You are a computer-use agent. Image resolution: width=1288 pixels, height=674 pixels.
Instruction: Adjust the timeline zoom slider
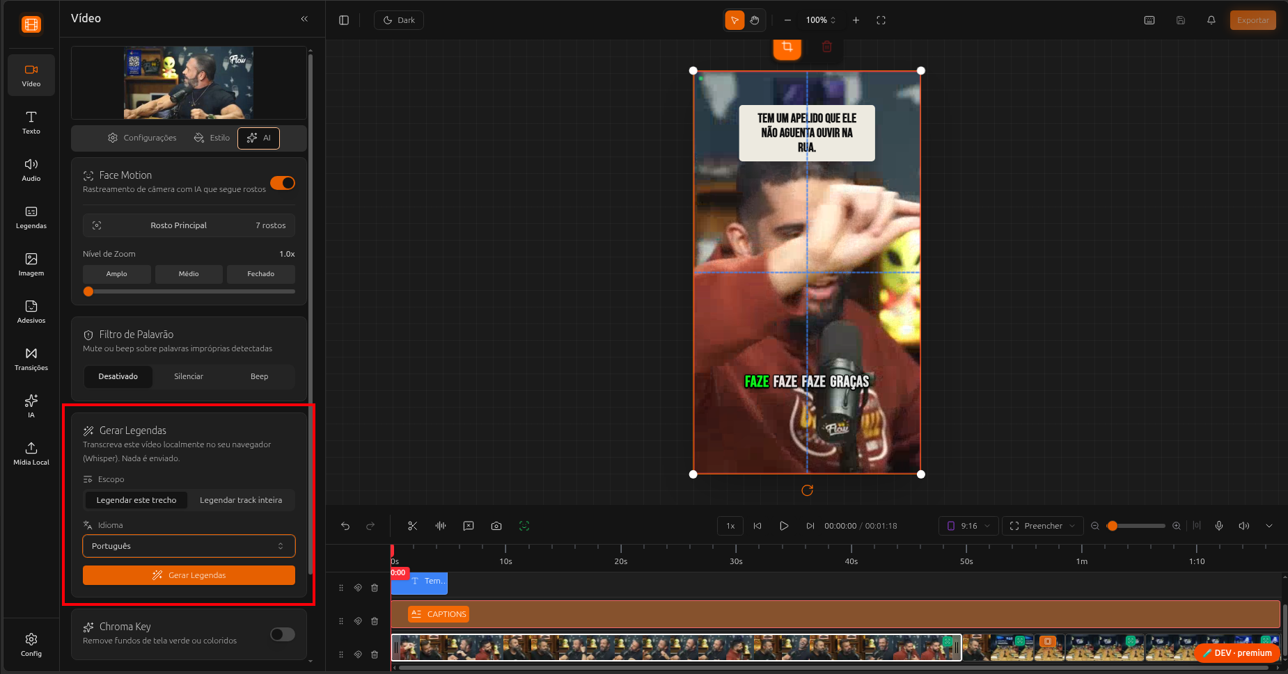point(1136,526)
